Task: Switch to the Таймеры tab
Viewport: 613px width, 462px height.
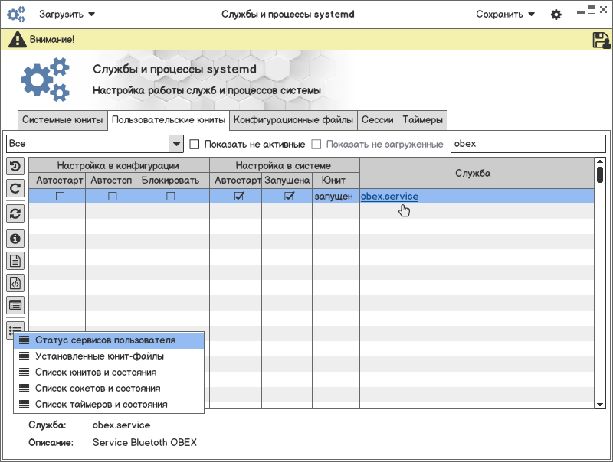Action: pos(422,120)
